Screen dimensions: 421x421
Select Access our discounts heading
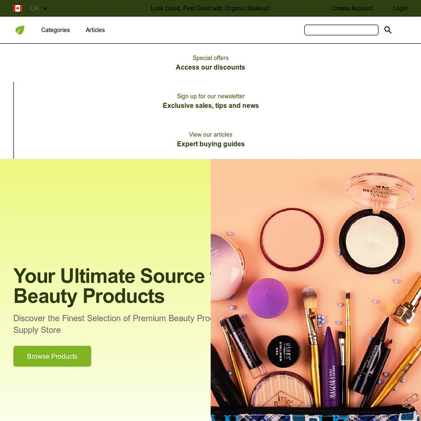tap(210, 67)
